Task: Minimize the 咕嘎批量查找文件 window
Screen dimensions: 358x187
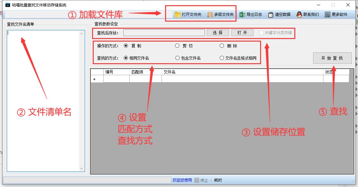Action: point(319,5)
